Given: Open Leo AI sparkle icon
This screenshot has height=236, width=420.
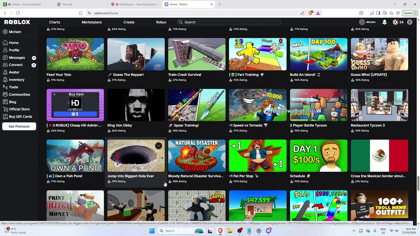Looking at the screenshot, I should tap(391, 13).
